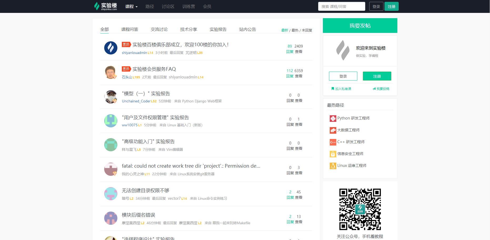This screenshot has height=240, width=490.
Task: Sort posts by 最热
Action: pyautogui.click(x=295, y=30)
